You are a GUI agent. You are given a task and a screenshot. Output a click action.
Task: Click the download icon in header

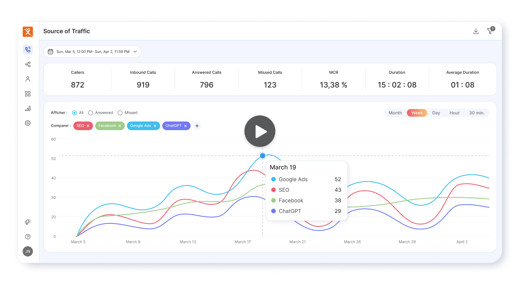476,31
